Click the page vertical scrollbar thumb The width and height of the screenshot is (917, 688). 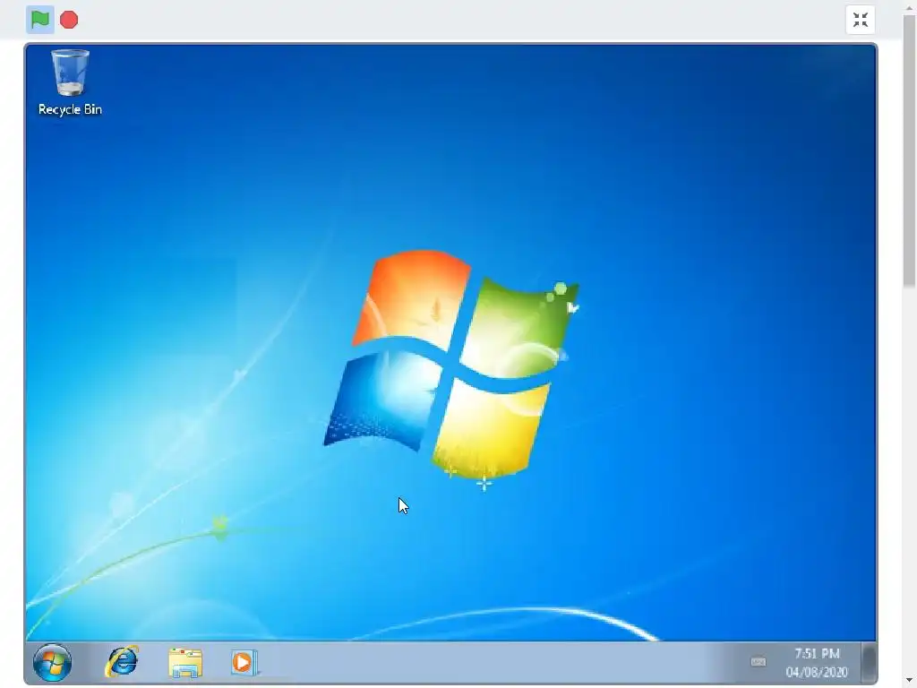(x=909, y=151)
